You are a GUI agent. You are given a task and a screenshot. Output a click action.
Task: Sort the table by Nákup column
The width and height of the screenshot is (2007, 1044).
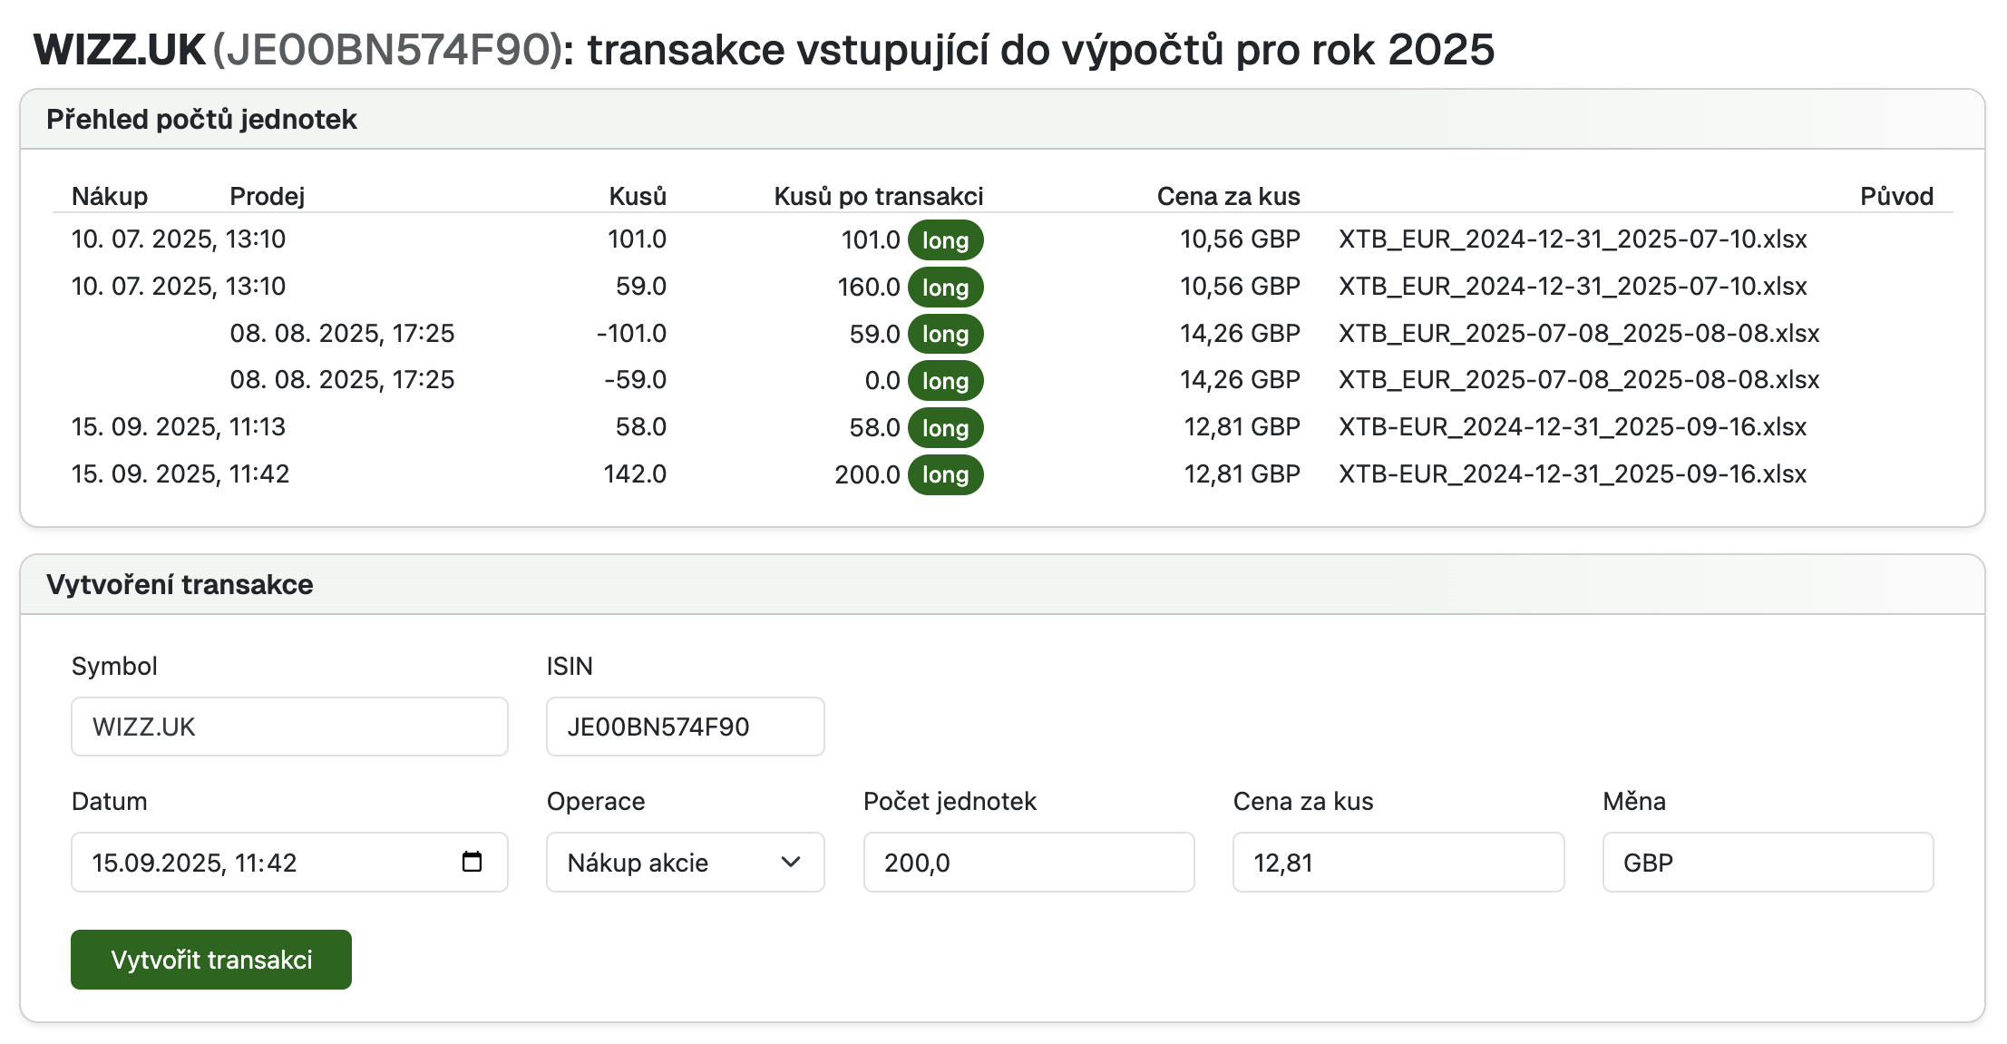(x=110, y=195)
